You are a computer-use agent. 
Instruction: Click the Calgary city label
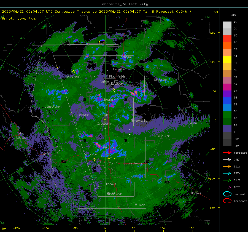pos(107,162)
